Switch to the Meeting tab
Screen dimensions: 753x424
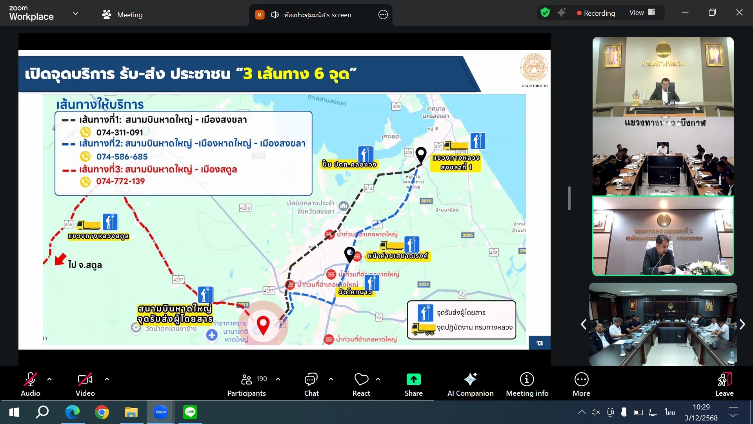click(x=122, y=15)
